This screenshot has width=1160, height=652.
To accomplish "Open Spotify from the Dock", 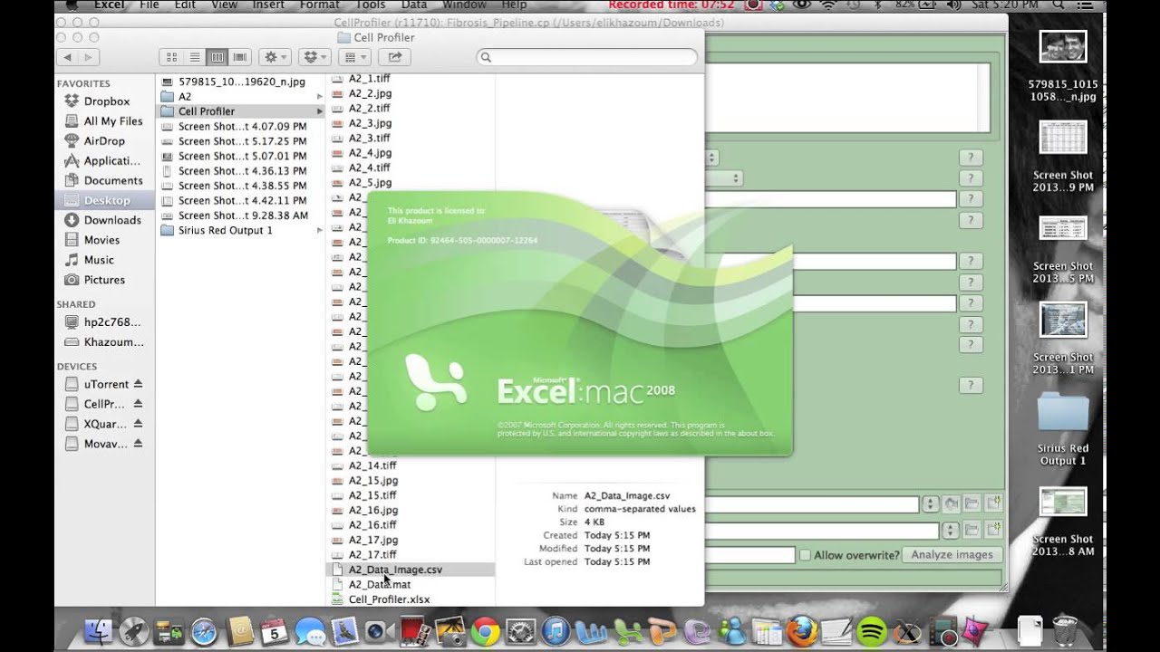I will (x=872, y=631).
